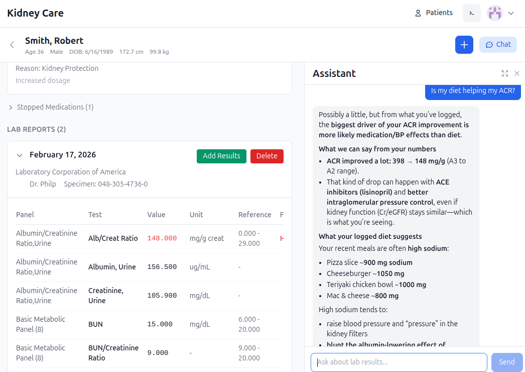This screenshot has height=372, width=525.
Task: Close the Assistant panel with the X
Action: click(517, 73)
